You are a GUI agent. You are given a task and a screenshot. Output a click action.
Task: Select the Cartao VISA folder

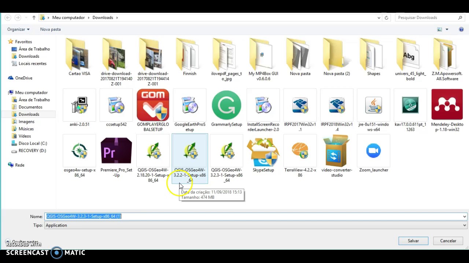tap(80, 58)
